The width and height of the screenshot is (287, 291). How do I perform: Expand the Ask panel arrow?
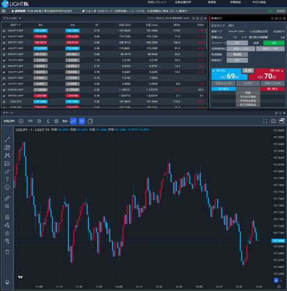coord(282,71)
